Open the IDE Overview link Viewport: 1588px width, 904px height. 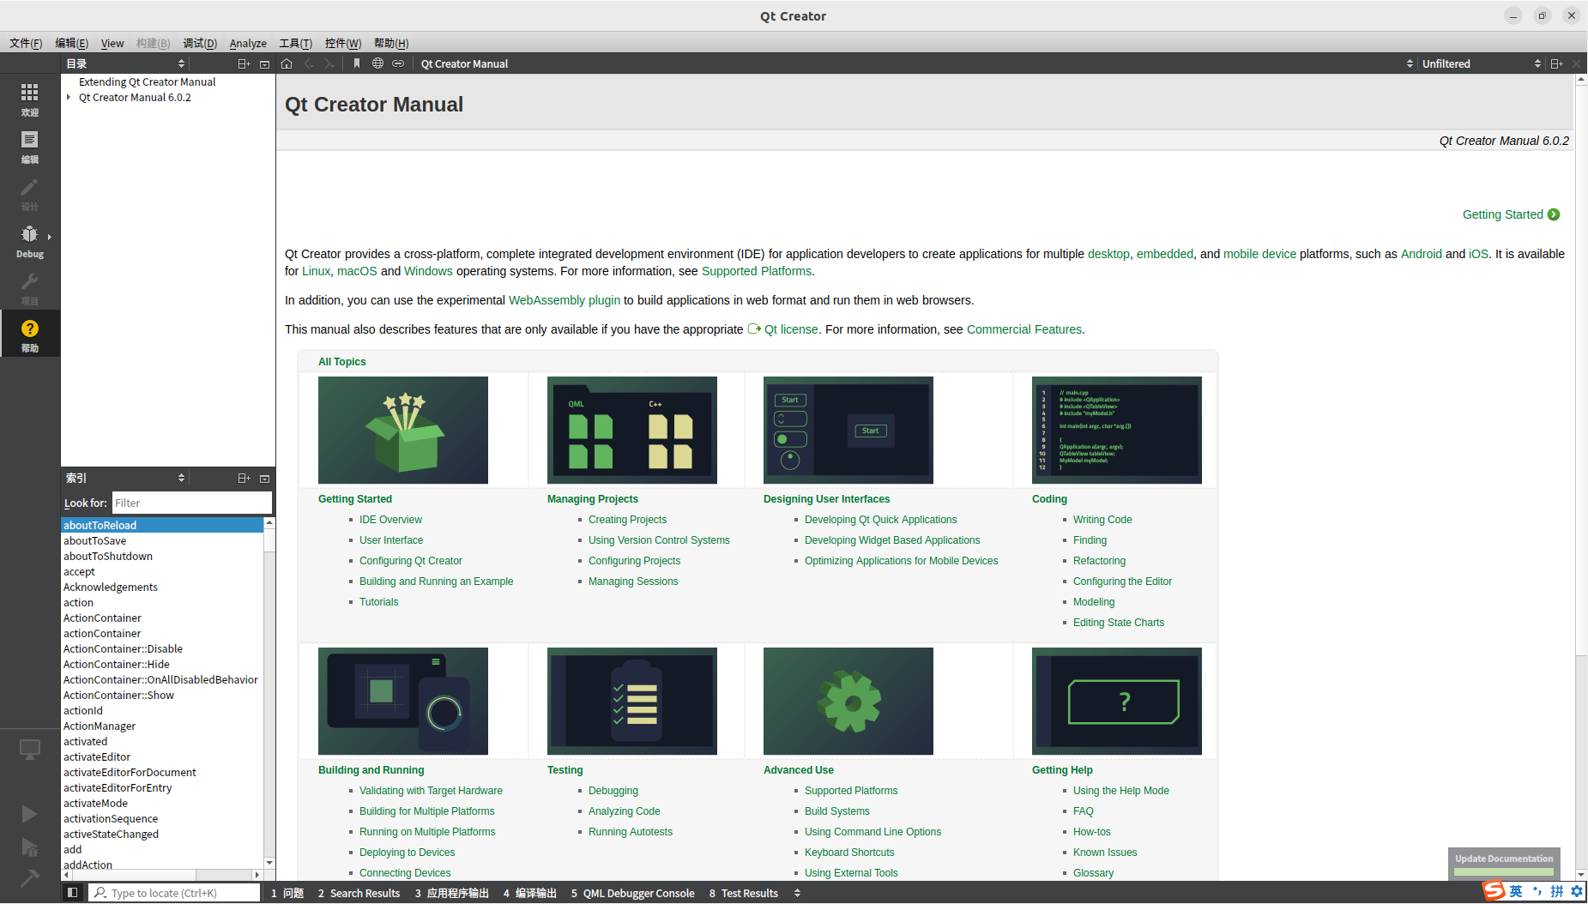click(x=390, y=520)
